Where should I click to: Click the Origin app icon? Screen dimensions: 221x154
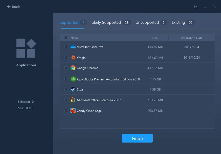73,58
